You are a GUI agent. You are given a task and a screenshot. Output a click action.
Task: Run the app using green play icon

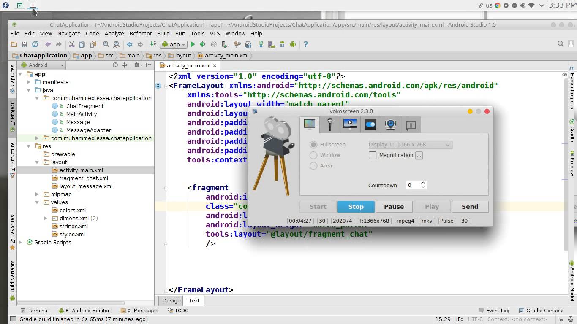[193, 44]
